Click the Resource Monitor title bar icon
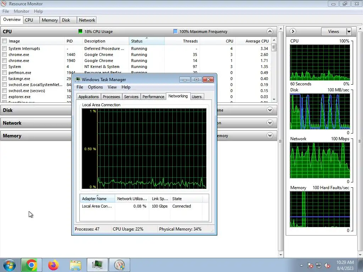This screenshot has width=363, height=272. [4, 4]
